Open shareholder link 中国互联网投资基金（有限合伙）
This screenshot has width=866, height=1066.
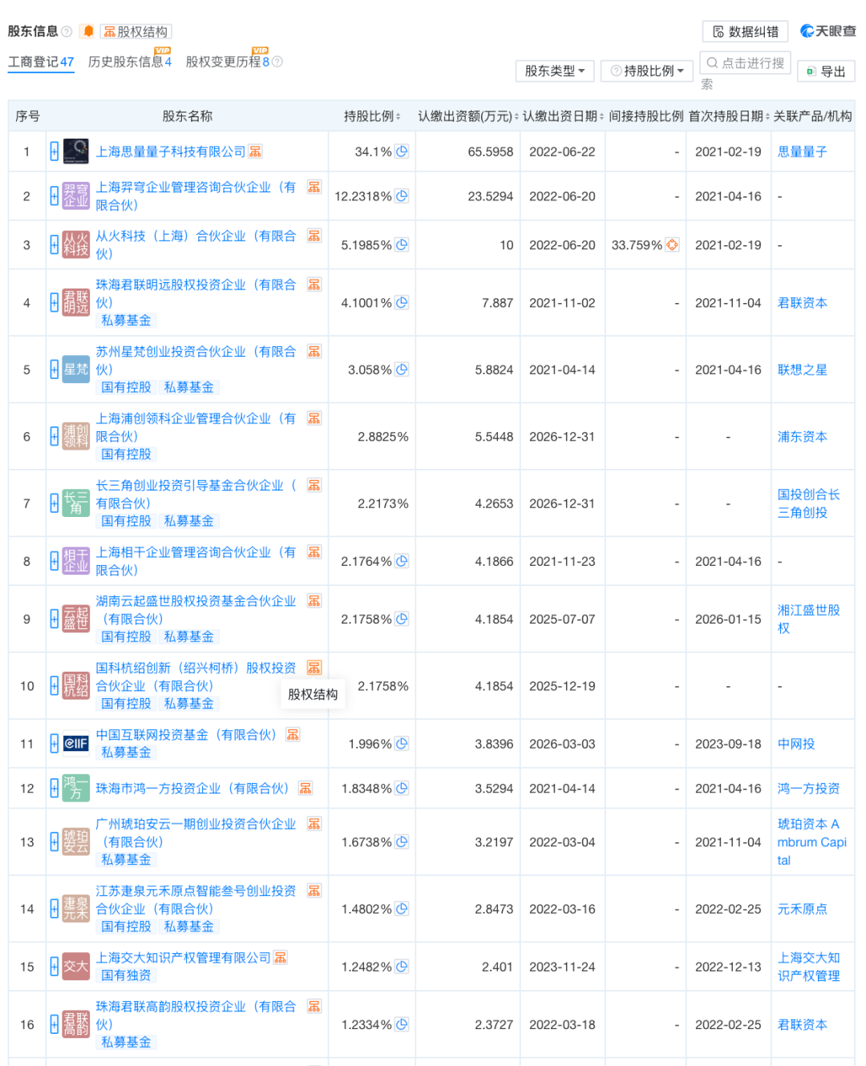[x=189, y=734]
